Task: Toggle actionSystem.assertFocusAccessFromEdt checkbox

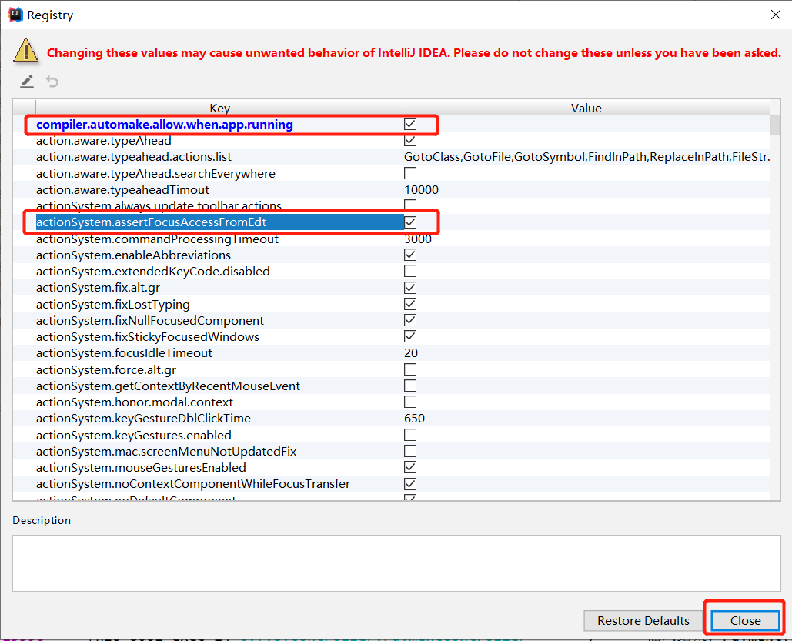Action: coord(410,222)
